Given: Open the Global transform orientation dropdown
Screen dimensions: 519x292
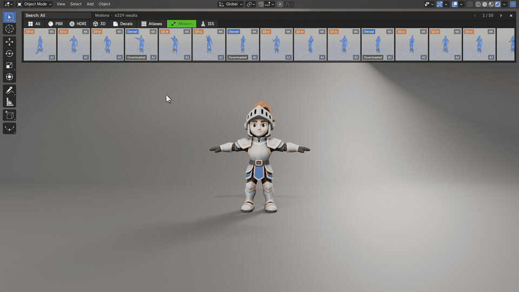Looking at the screenshot, I should [x=231, y=4].
